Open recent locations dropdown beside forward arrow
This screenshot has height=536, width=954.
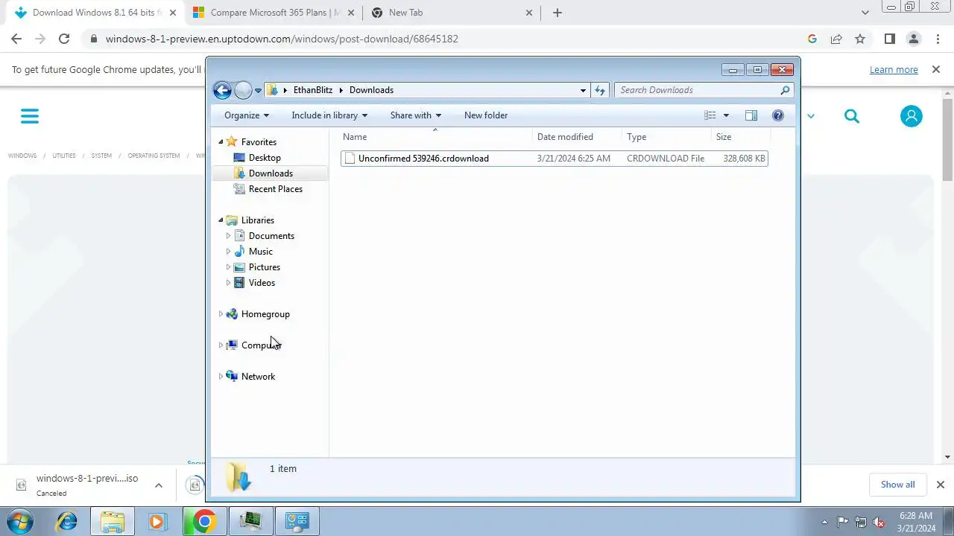coord(258,90)
